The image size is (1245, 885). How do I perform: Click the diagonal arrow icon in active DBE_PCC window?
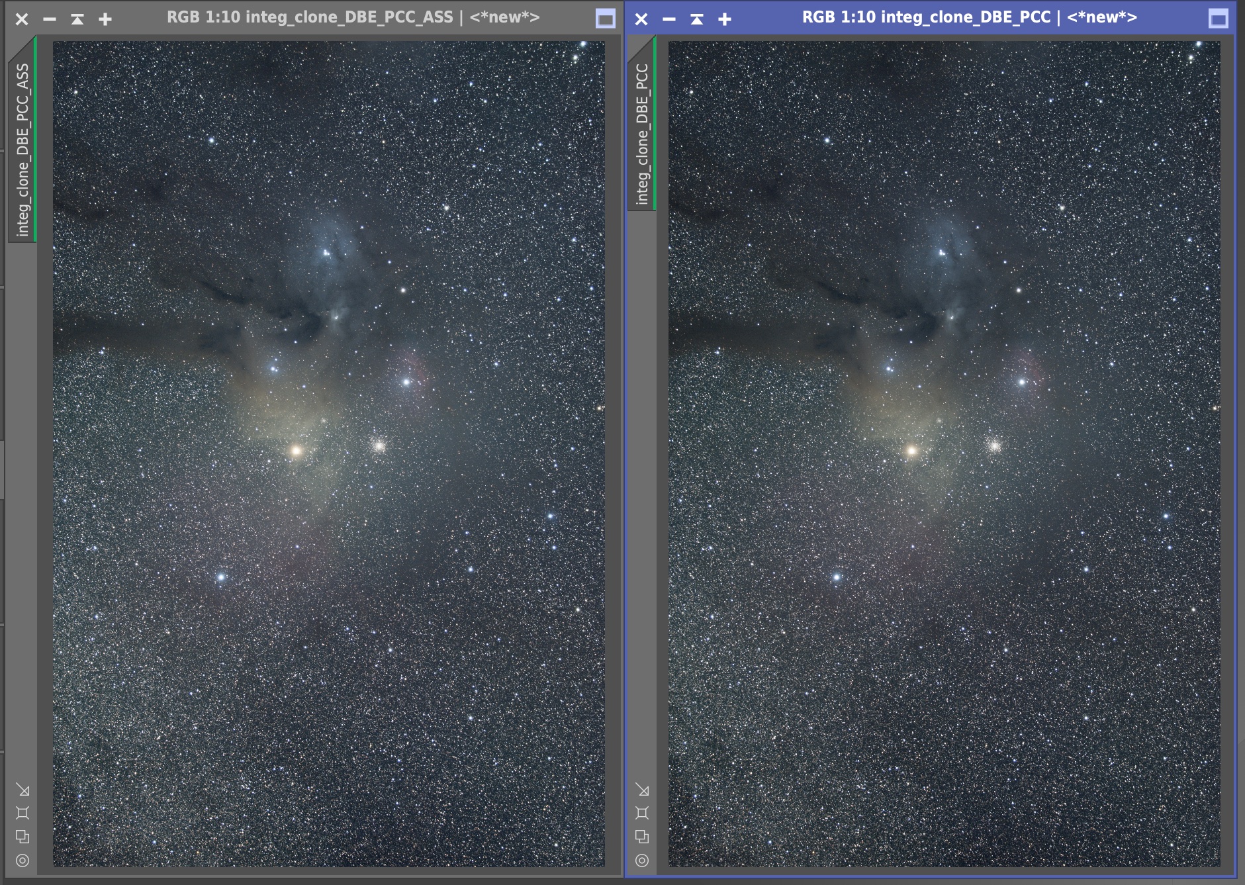coord(642,790)
